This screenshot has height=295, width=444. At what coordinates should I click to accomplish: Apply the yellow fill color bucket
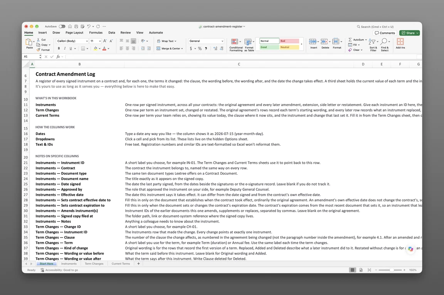tap(96, 49)
